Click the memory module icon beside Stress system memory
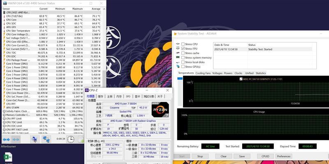329x164 pixels. pyautogui.click(x=178, y=57)
